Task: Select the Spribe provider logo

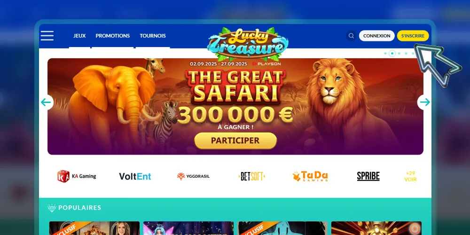Action: 368,176
